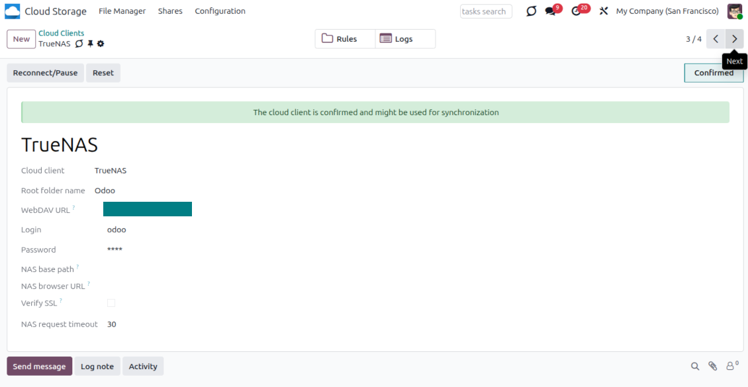Click the WebDAV URL help question mark

(73, 208)
